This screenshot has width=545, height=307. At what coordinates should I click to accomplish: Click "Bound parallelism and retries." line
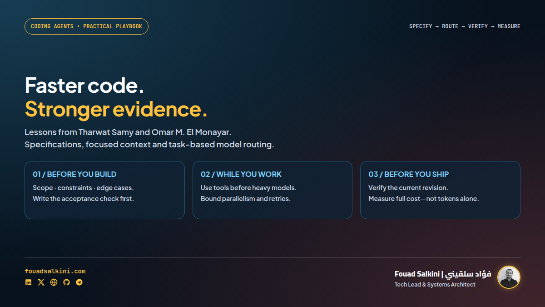pyautogui.click(x=246, y=199)
